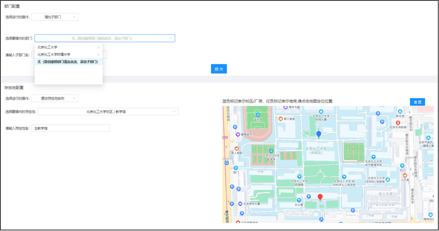Viewport: 439px width, 231px height.
Task: Click the 请输入存放地名 field containing 主教学楼
Action: pyautogui.click(x=71, y=128)
